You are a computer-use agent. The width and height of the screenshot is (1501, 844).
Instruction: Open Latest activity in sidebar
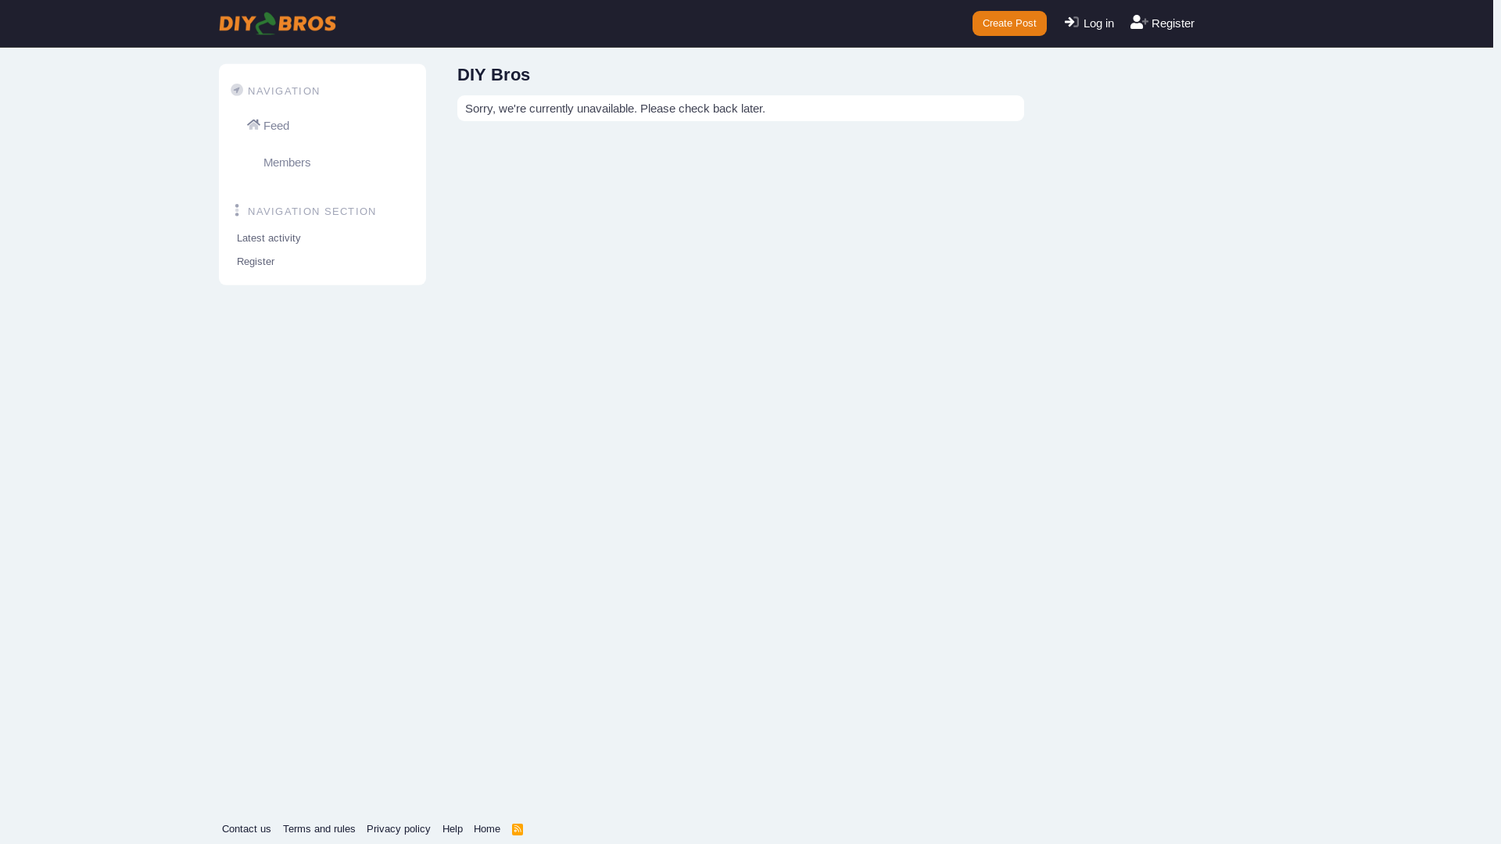pos(269,238)
